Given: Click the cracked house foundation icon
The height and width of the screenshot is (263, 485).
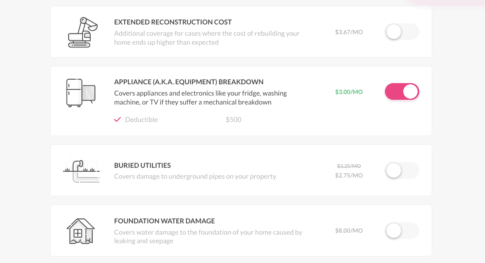Looking at the screenshot, I should 81,231.
